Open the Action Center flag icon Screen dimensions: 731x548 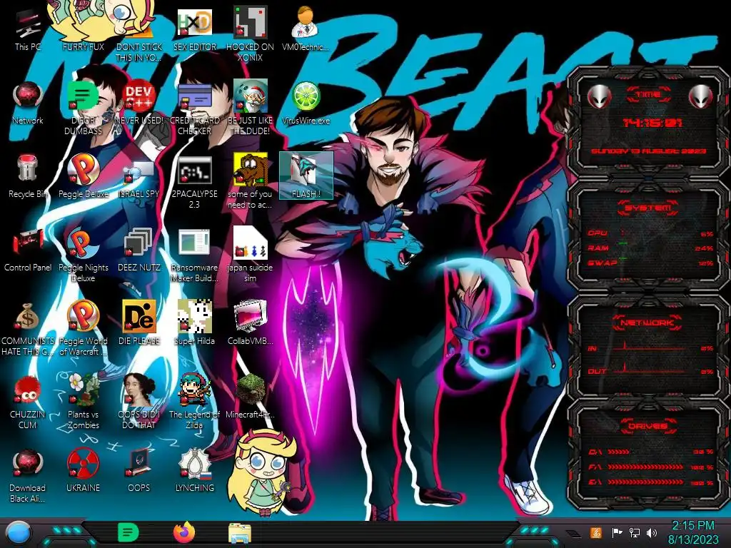[x=617, y=532]
